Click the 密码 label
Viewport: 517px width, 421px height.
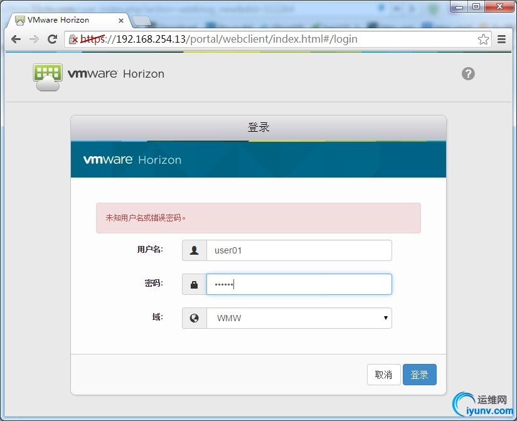tap(154, 283)
